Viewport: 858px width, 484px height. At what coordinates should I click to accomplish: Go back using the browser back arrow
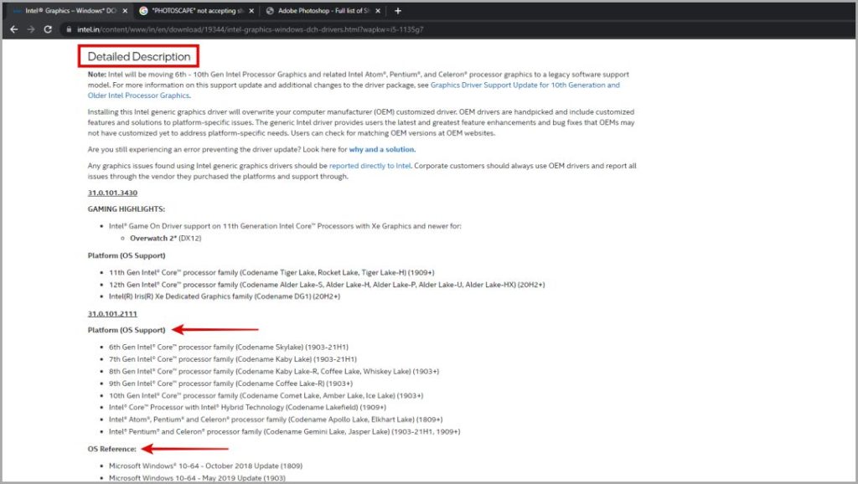[x=14, y=29]
